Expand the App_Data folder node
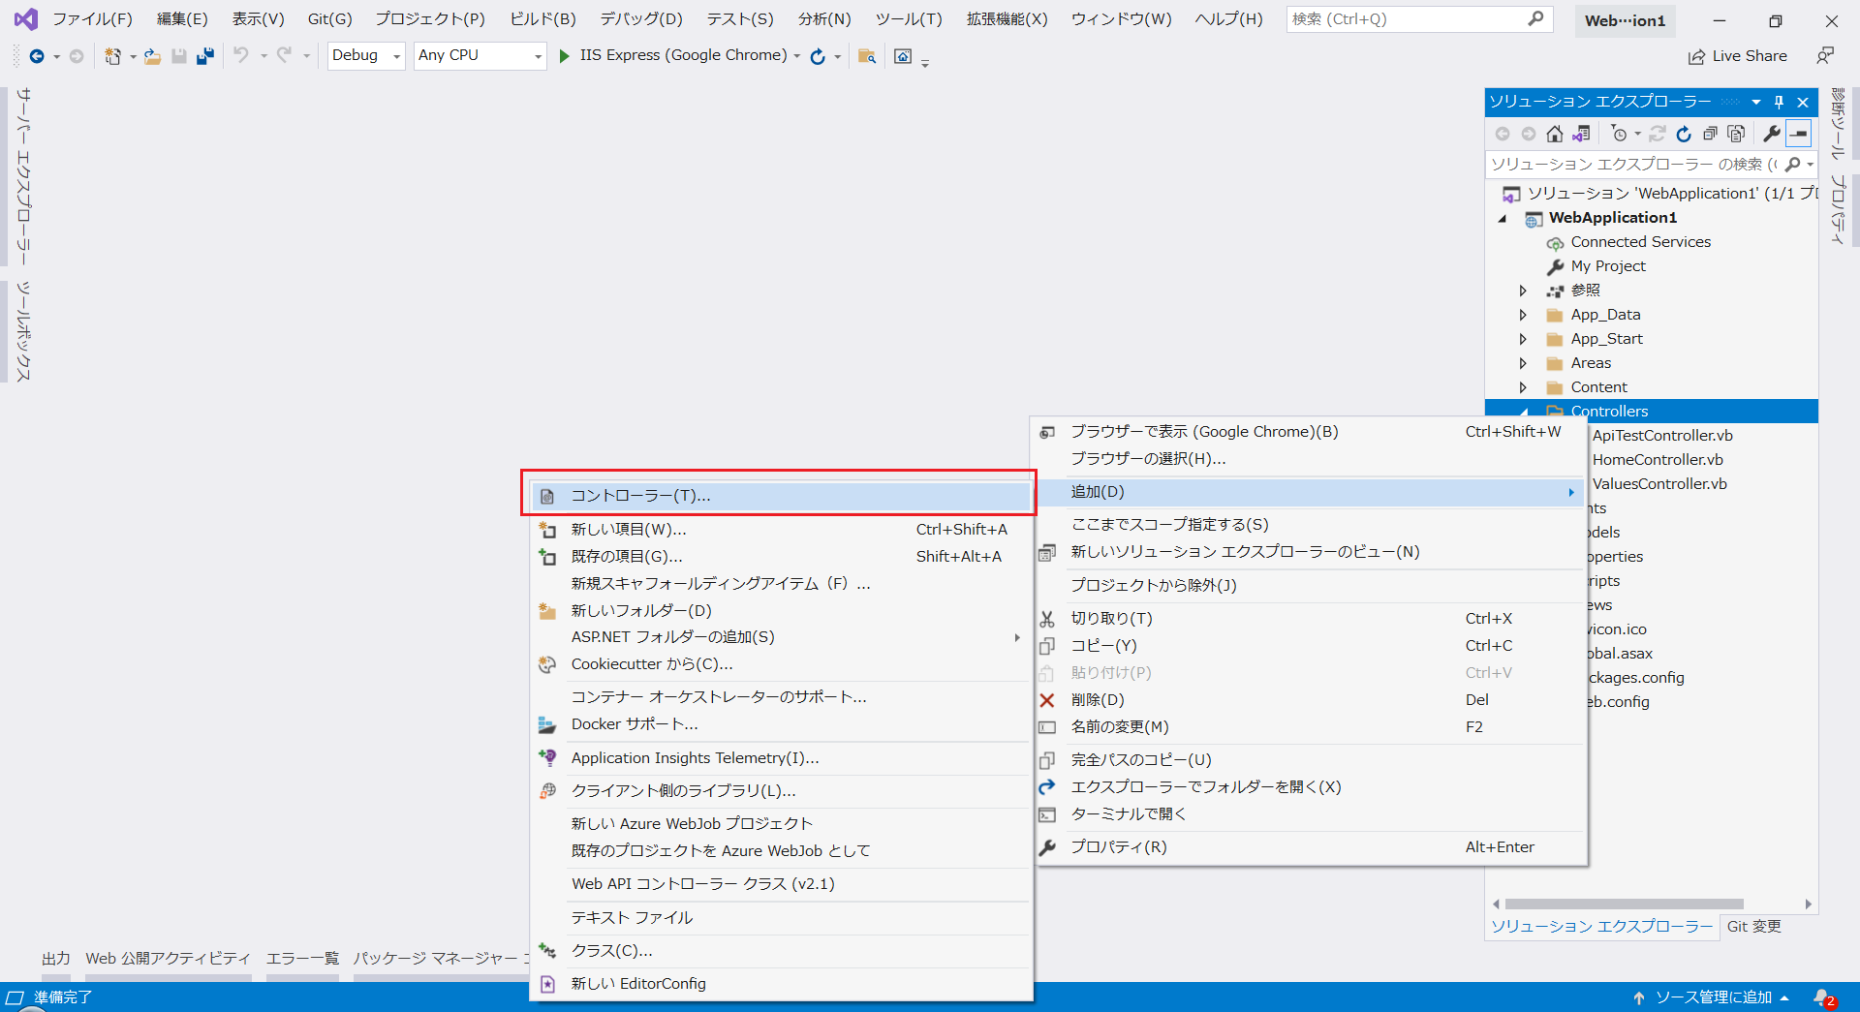 click(x=1524, y=314)
